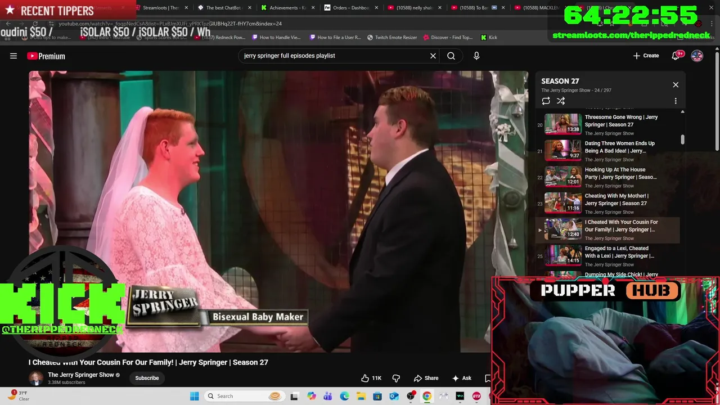Play 'Cheating With My Mother!' video

(607, 204)
